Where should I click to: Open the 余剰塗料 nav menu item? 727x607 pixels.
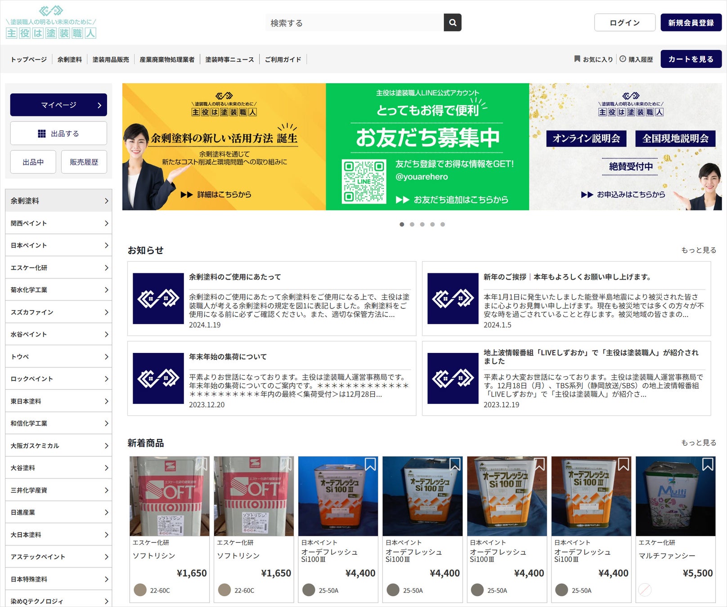[70, 59]
